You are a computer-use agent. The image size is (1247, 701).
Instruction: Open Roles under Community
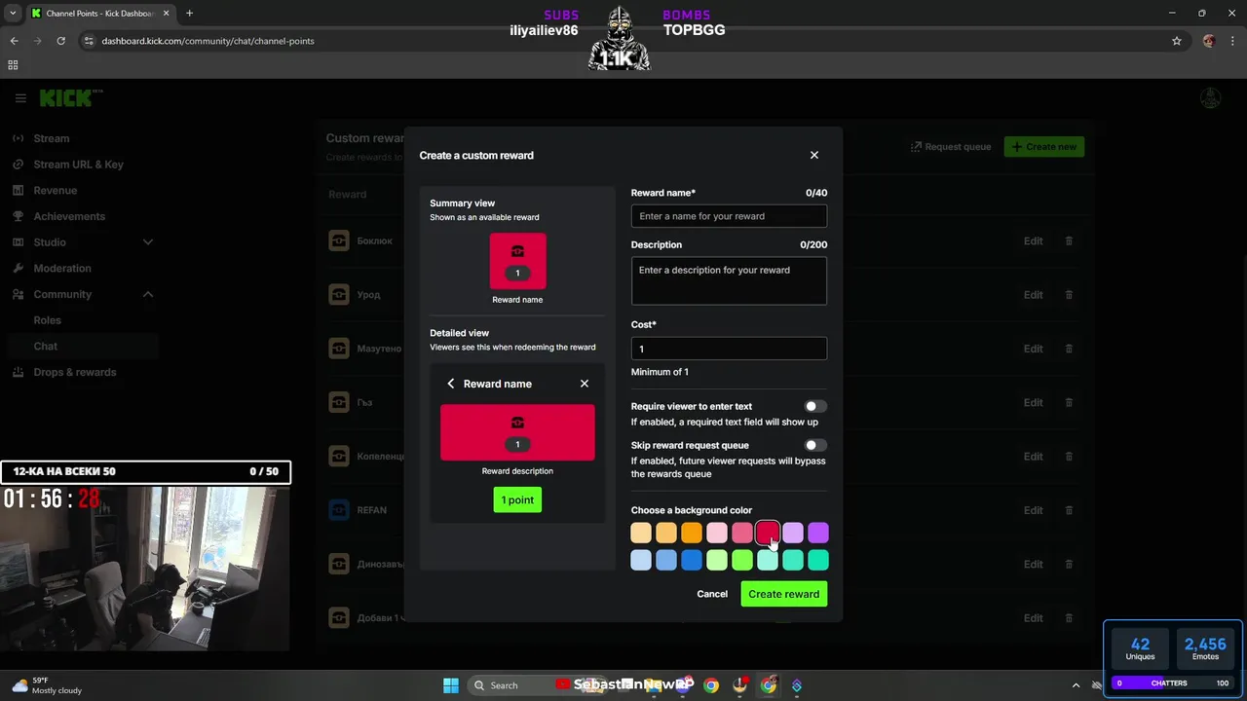(48, 320)
